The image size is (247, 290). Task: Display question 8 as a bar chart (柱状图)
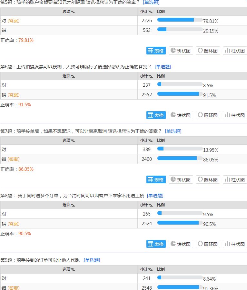(235, 244)
